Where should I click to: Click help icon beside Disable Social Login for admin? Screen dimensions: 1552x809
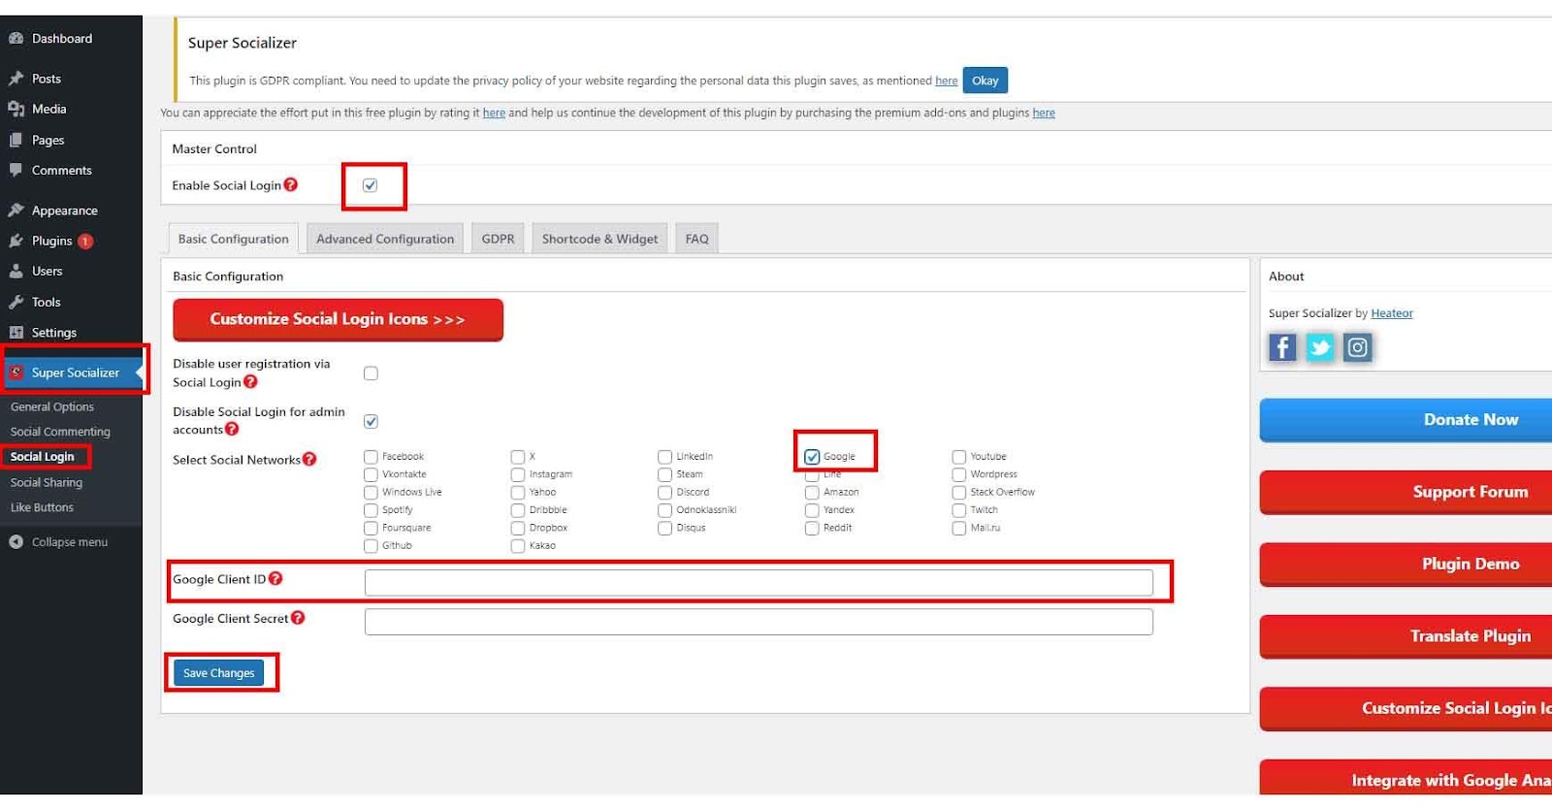pyautogui.click(x=232, y=429)
